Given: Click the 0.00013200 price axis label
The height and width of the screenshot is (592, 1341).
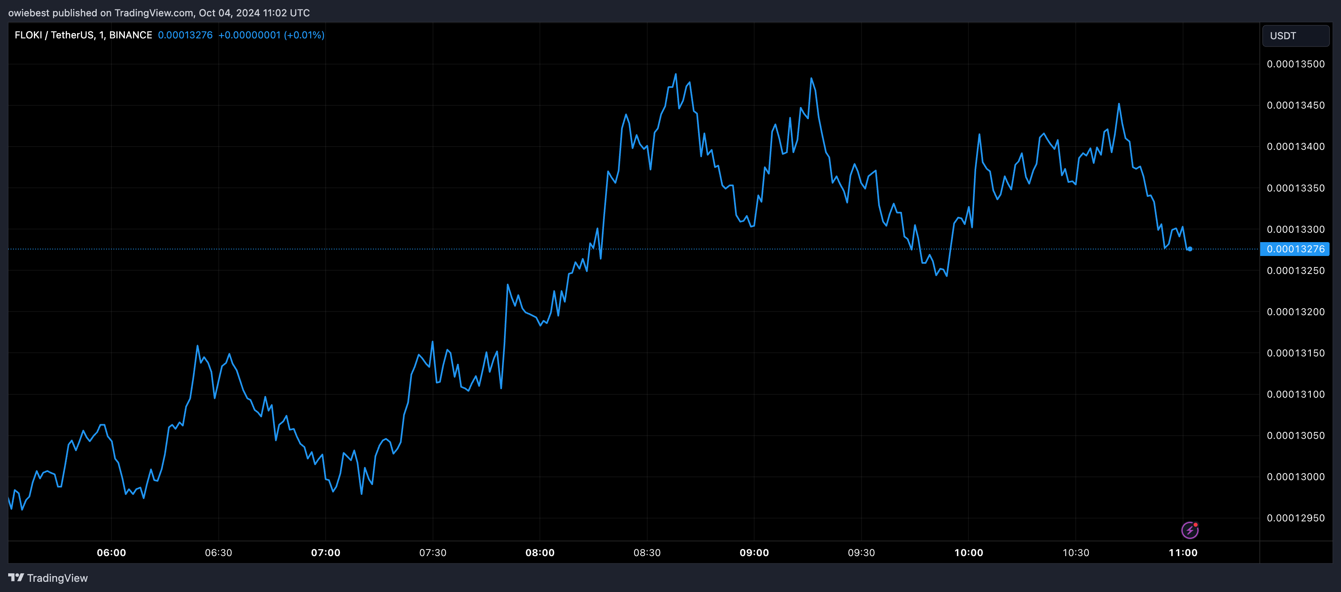Looking at the screenshot, I should [1296, 312].
